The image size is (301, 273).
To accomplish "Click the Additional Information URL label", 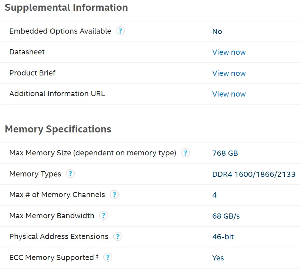I will click(57, 94).
